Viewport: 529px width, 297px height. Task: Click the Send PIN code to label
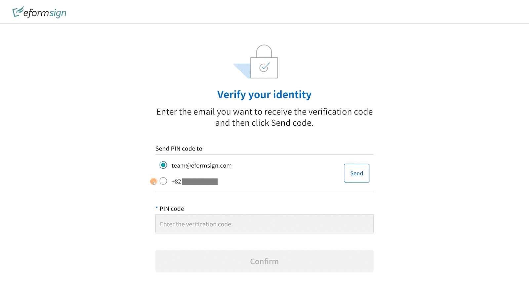(179, 148)
